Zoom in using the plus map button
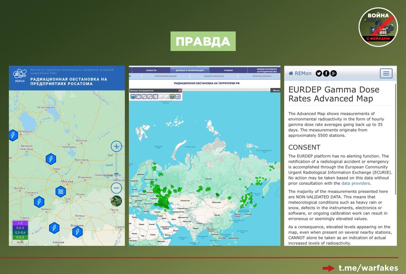Image resolution: width=406 pixels, height=274 pixels. 116,147
